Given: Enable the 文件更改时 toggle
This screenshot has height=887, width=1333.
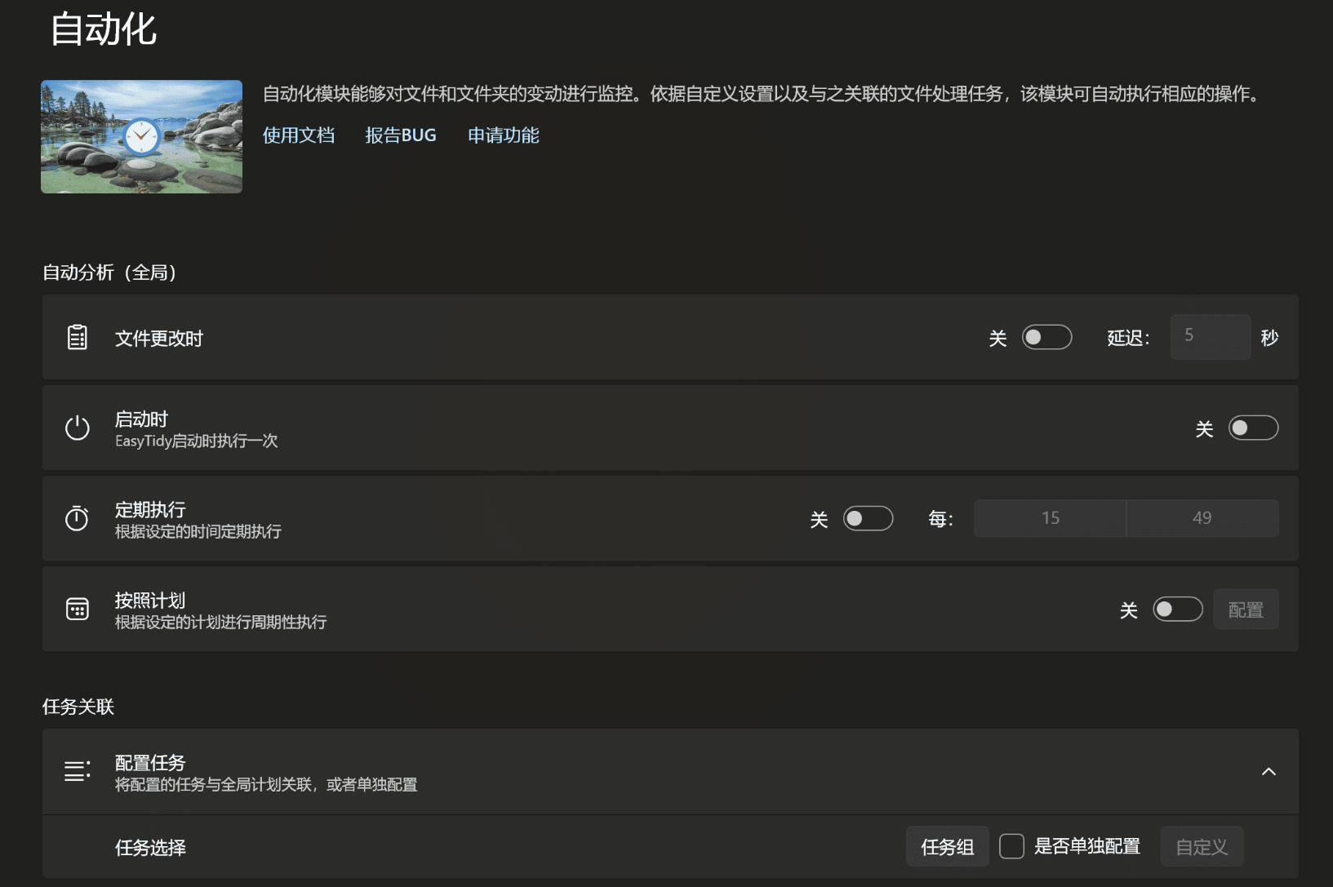Looking at the screenshot, I should pos(1047,337).
